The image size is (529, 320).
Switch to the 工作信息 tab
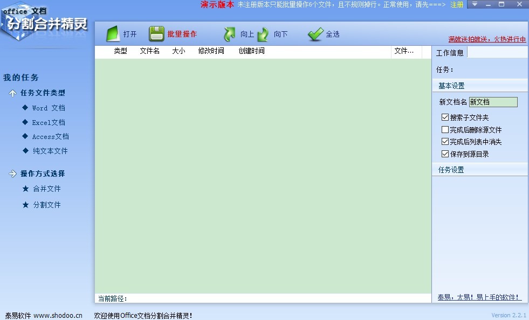pos(451,52)
